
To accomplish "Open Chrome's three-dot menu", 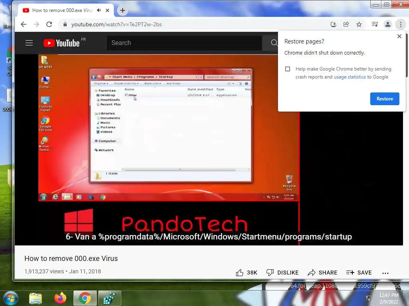I will click(x=401, y=24).
